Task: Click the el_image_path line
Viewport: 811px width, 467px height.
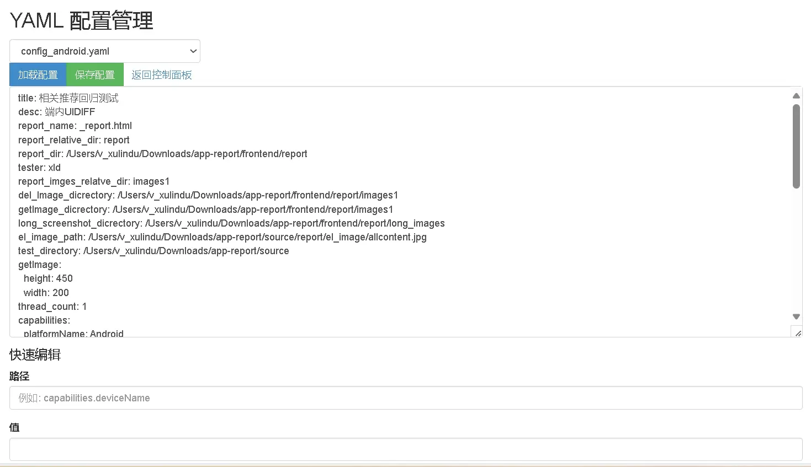Action: [222, 237]
